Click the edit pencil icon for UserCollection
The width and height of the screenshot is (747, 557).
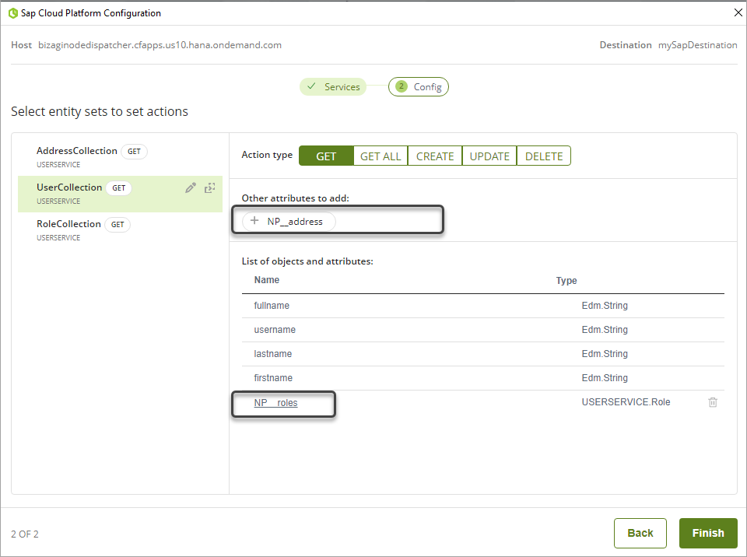point(191,187)
